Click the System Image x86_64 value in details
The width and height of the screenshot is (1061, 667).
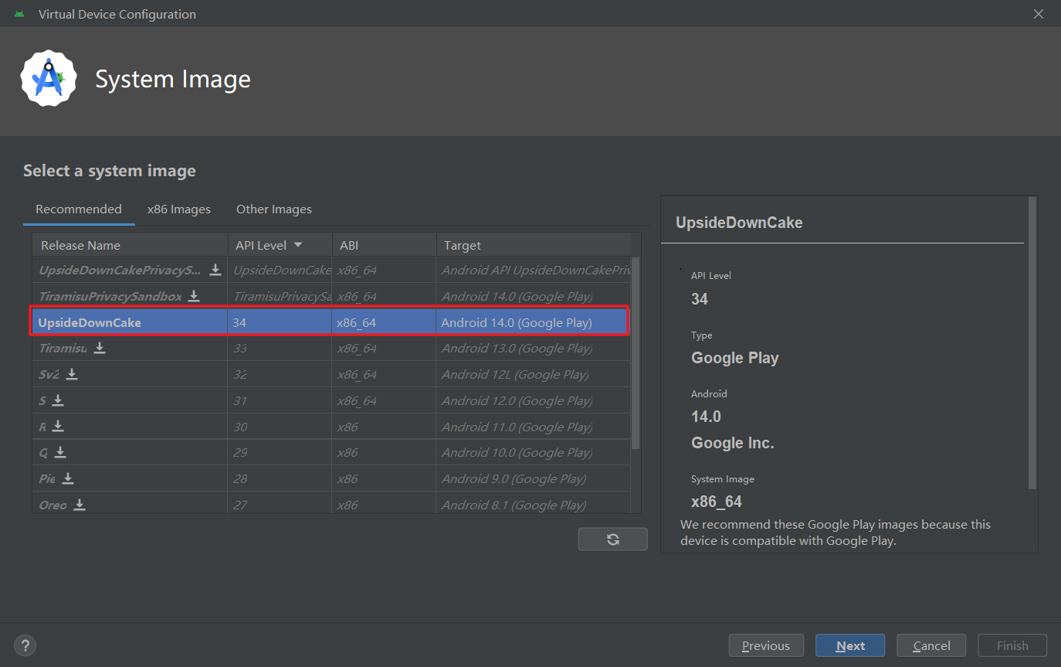click(x=717, y=502)
